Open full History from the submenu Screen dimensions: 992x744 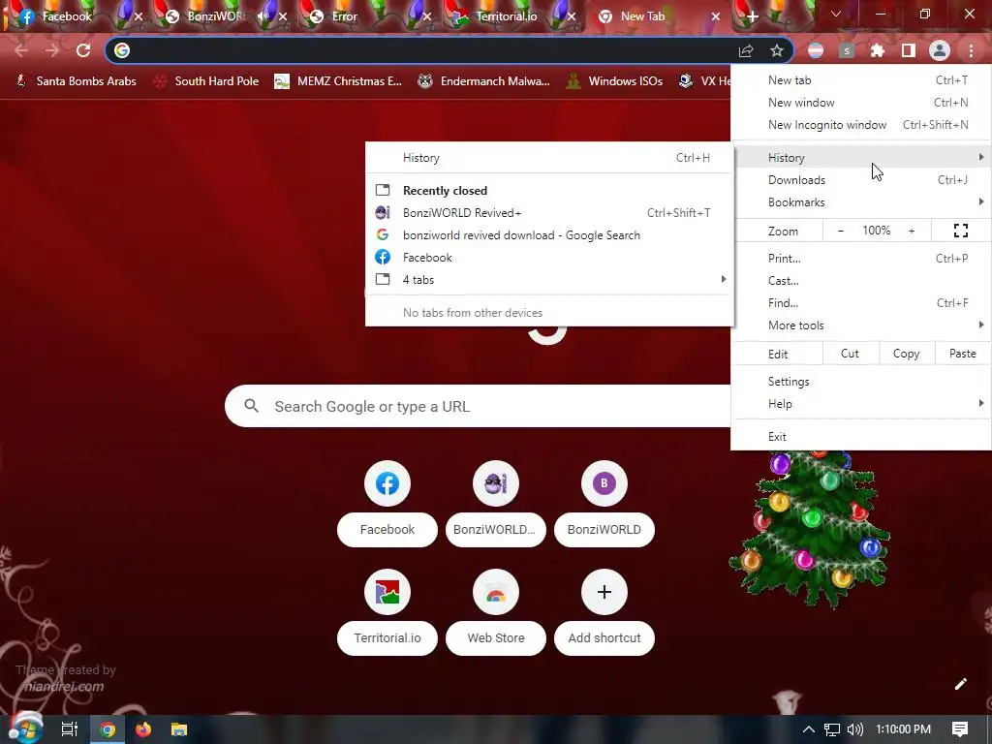coord(550,158)
